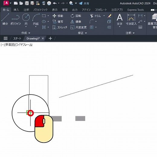The height and width of the screenshot is (157, 157).
Task: Click the explode tool icon
Action: coord(109,21)
